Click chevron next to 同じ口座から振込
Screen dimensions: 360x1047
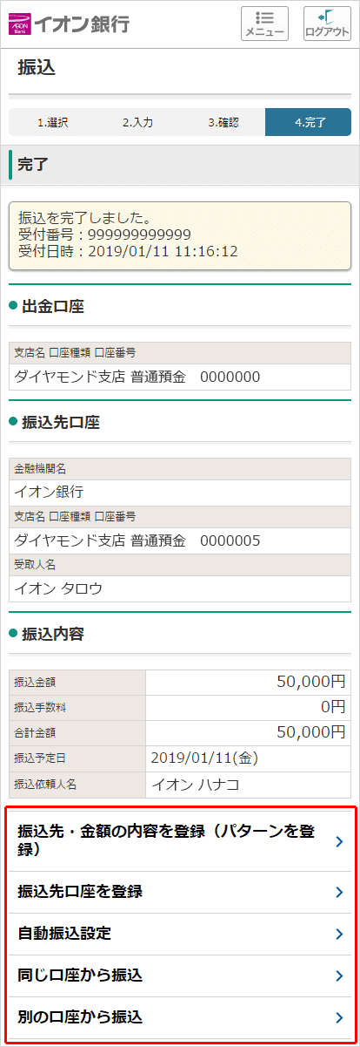click(x=339, y=976)
